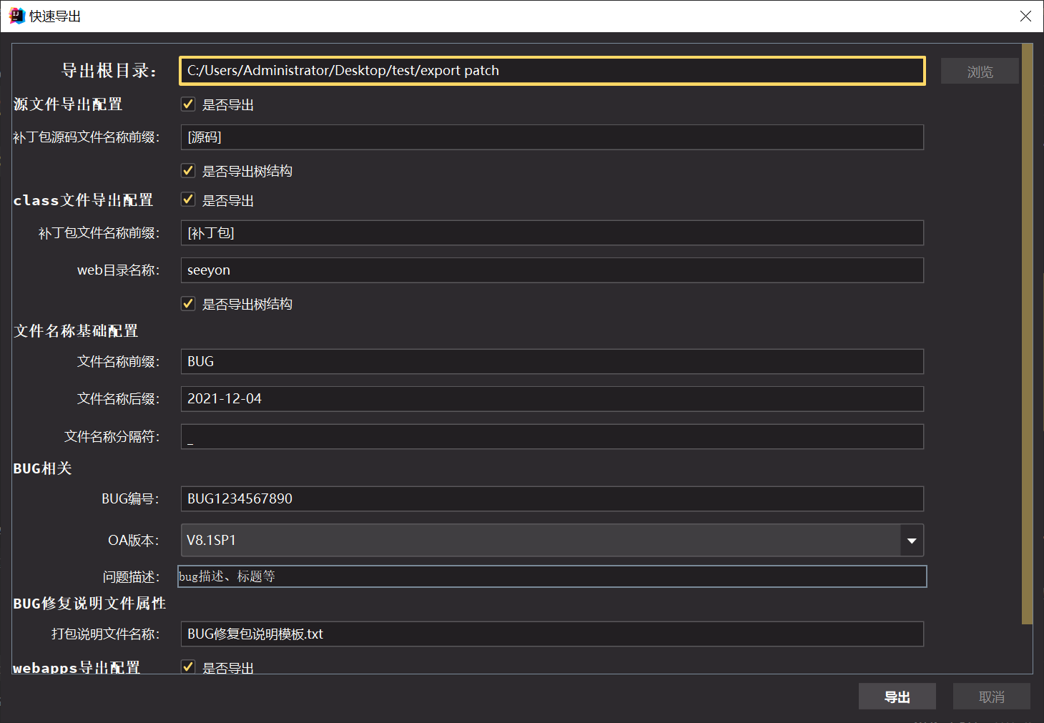Click the 浏览 browse button

979,72
